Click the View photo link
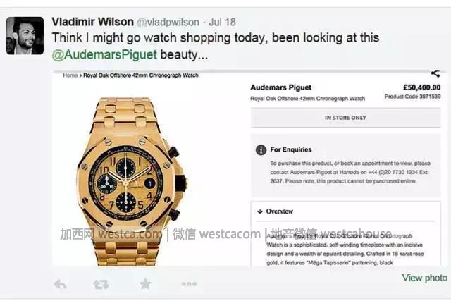 point(424,278)
